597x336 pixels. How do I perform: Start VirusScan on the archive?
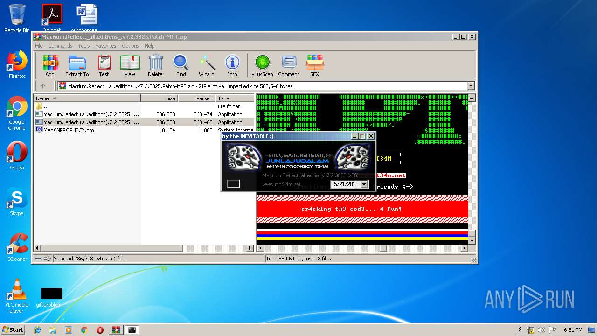262,65
